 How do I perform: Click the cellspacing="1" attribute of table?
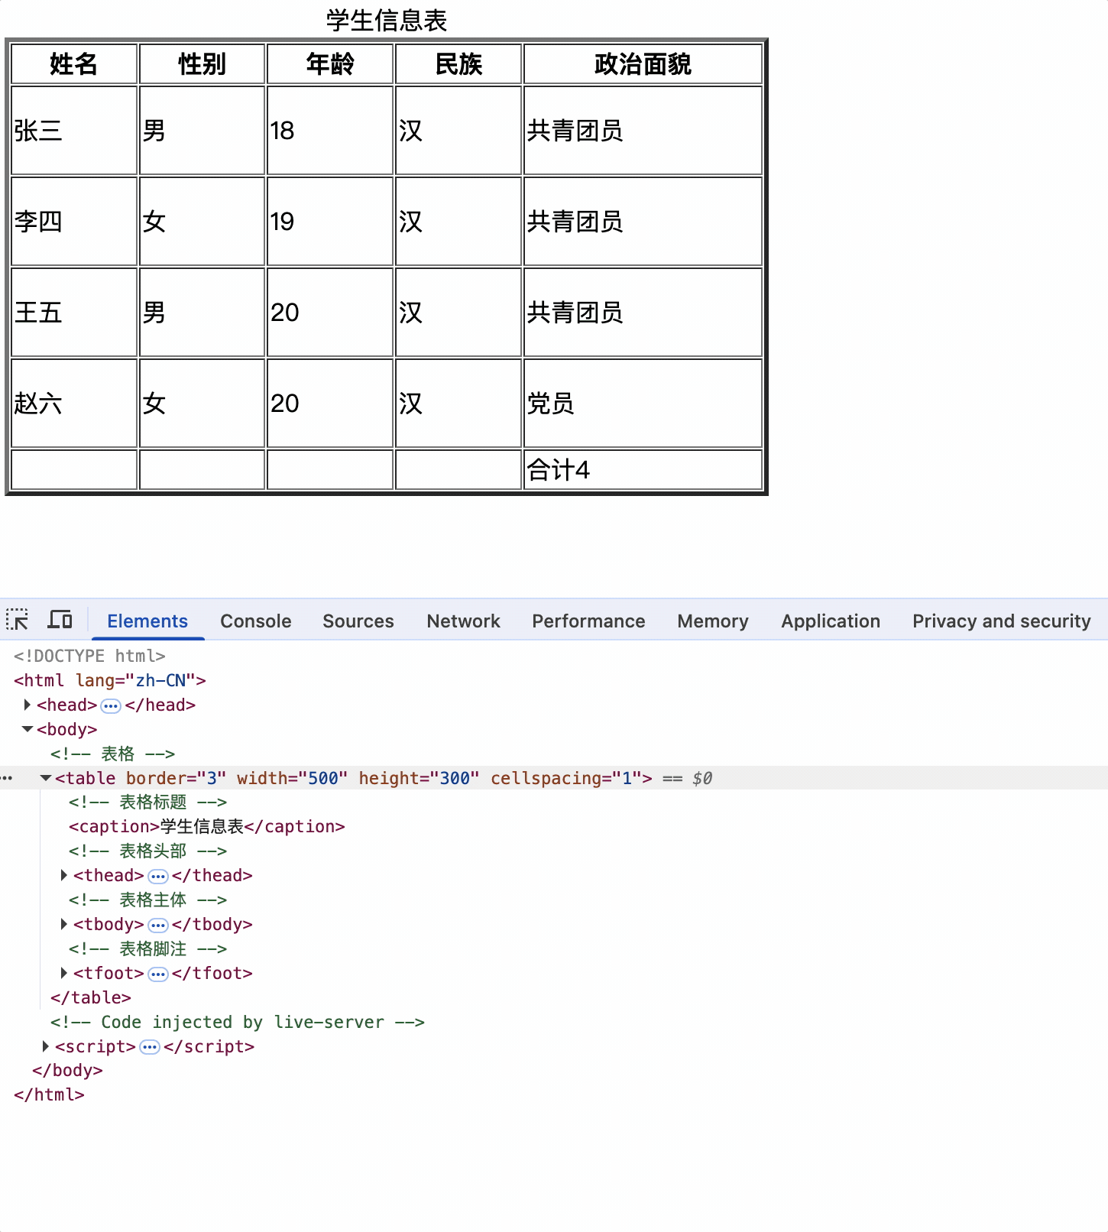click(566, 778)
